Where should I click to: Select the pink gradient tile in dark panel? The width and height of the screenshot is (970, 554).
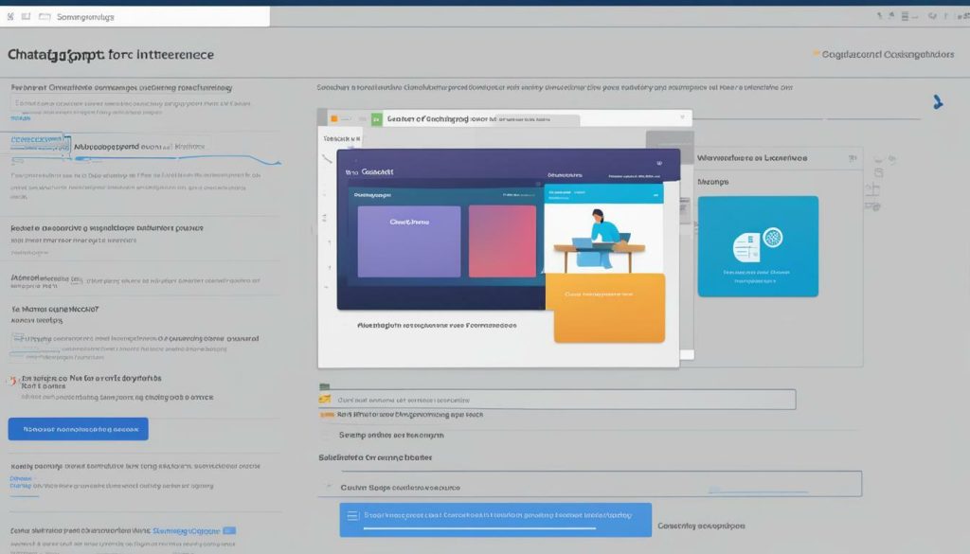(502, 241)
